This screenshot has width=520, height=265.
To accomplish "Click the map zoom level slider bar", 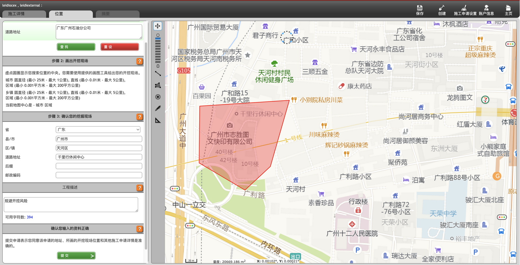I will click(x=158, y=50).
